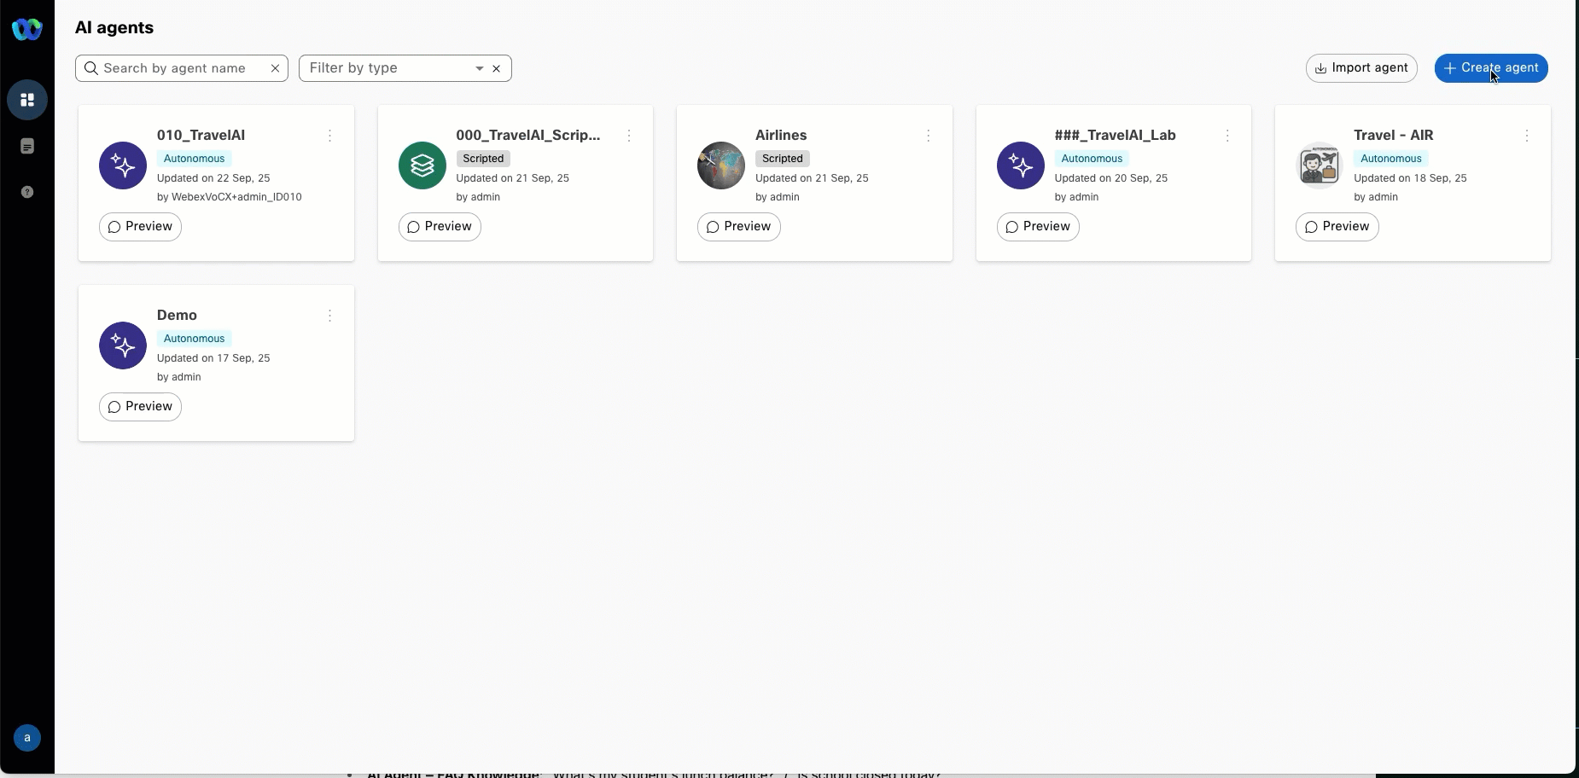The width and height of the screenshot is (1579, 778).
Task: Preview the Demo agent
Action: click(x=140, y=407)
